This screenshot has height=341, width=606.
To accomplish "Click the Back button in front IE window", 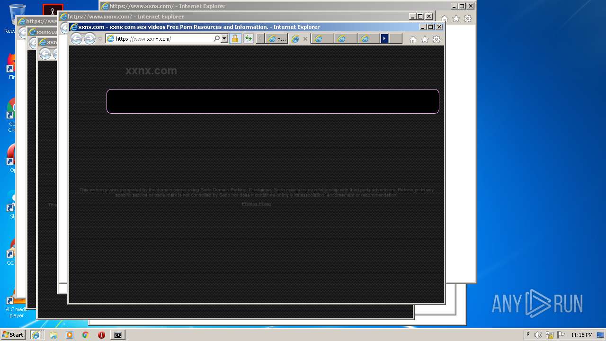I will [x=76, y=39].
